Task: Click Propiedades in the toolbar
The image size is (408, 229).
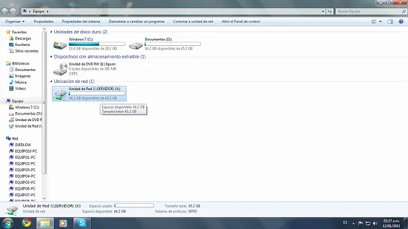Action: tap(44, 21)
